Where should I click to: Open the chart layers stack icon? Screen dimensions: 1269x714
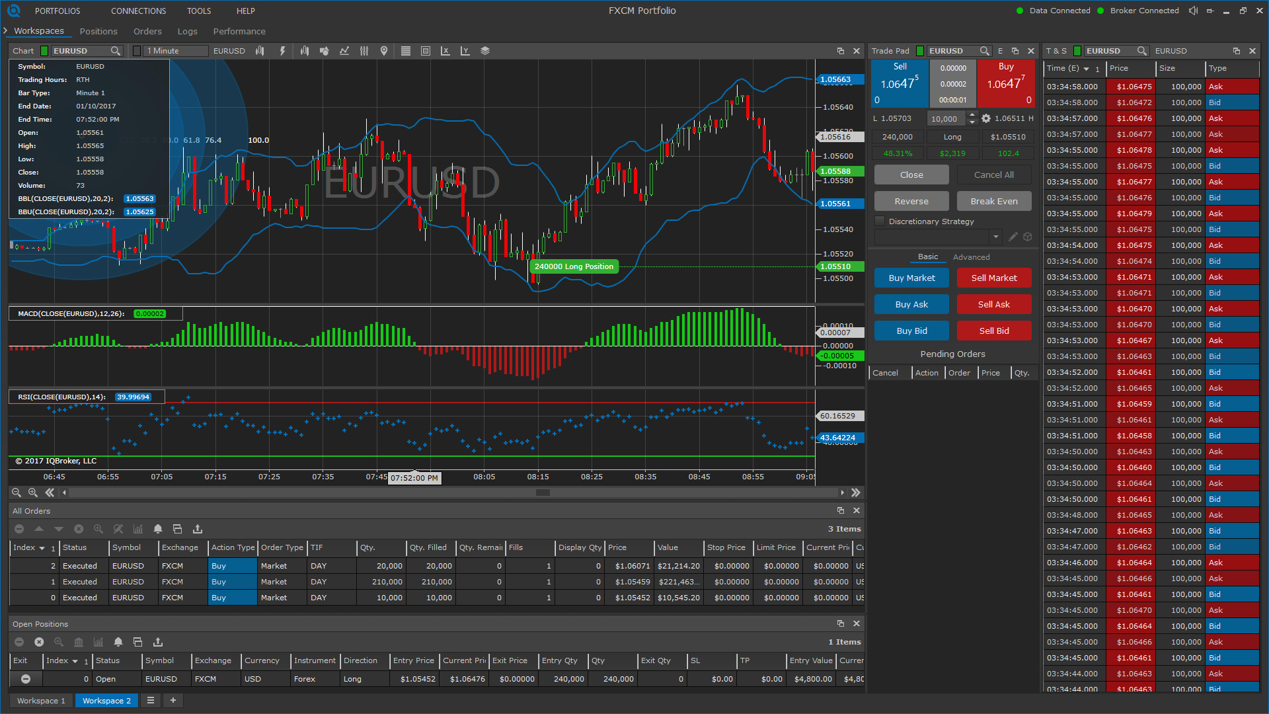[485, 51]
